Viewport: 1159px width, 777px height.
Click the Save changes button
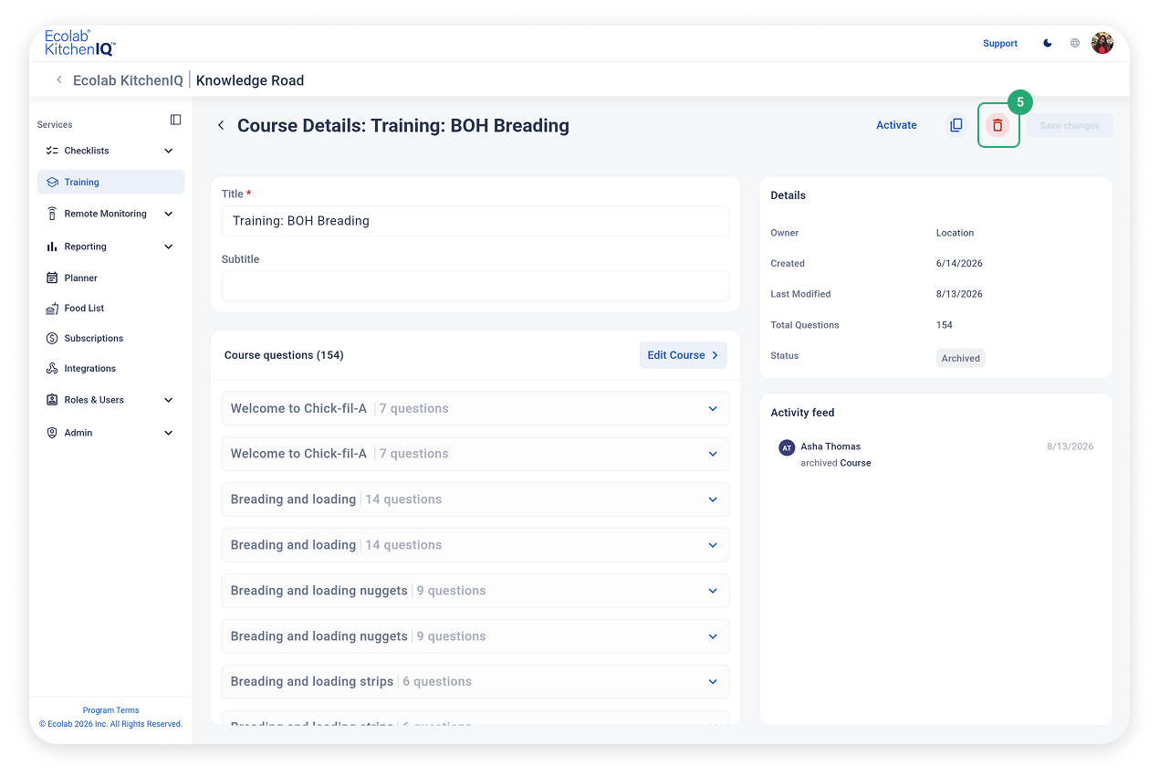(1070, 125)
